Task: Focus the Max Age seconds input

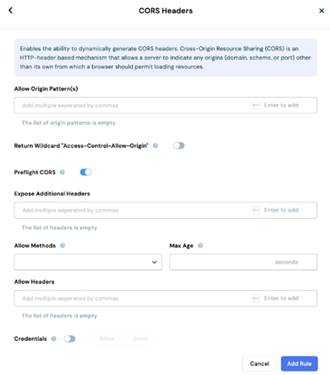Action: [x=243, y=262]
